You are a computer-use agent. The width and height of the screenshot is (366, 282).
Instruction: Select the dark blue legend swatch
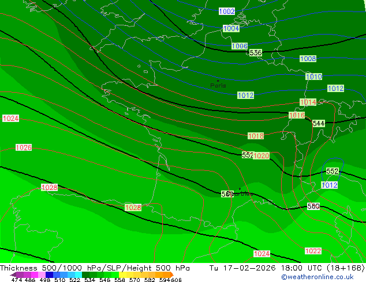pos(49,275)
